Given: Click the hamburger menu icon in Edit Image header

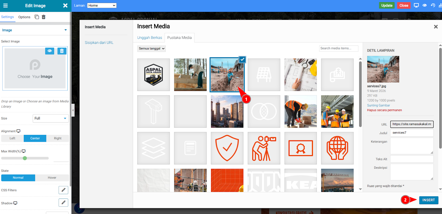Looking at the screenshot, I should point(6,6).
